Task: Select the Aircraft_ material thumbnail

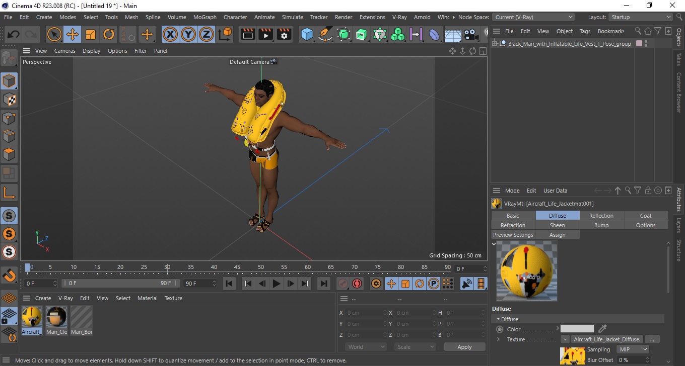Action: (31, 320)
